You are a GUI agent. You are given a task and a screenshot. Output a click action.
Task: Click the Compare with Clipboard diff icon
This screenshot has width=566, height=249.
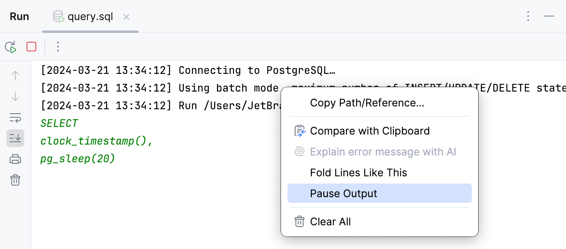300,131
